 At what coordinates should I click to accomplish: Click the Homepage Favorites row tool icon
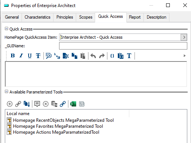click(x=9, y=126)
